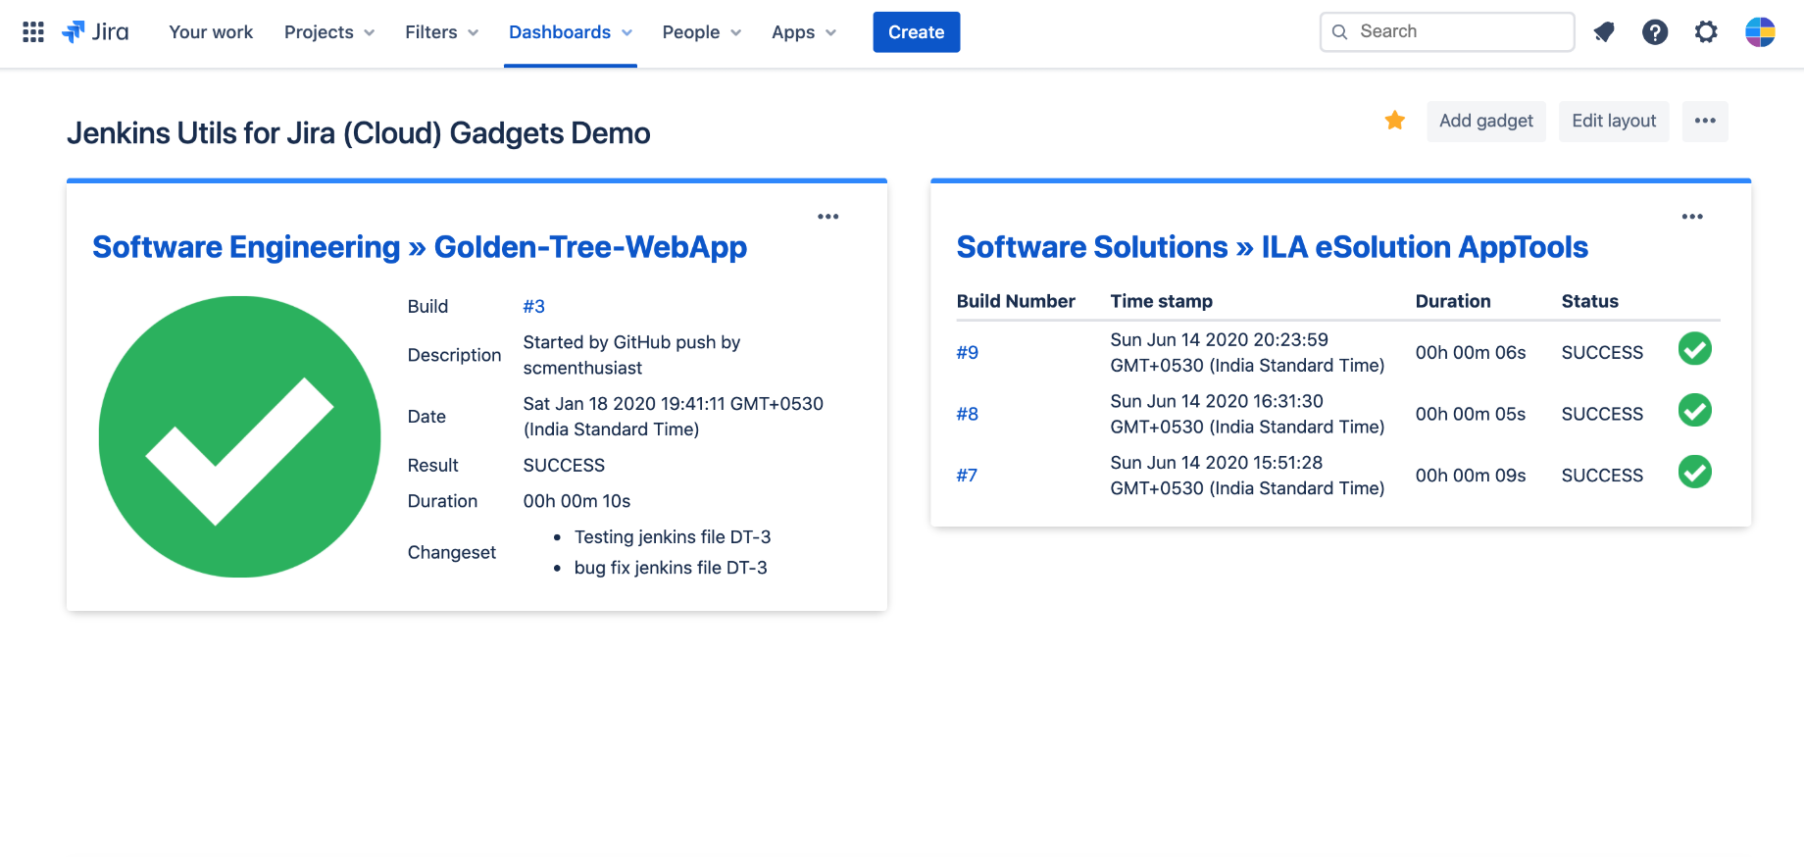Open the app switcher grid icon
Screen dimensions: 1804x857
click(x=33, y=32)
